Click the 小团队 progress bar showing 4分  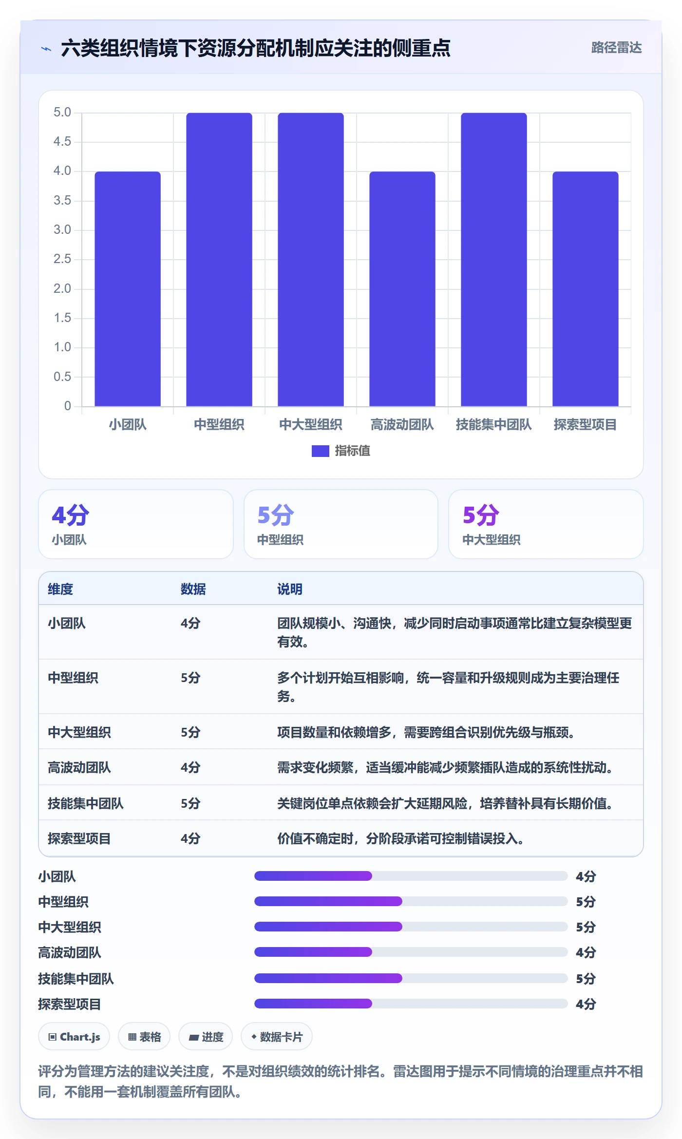pyautogui.click(x=411, y=876)
